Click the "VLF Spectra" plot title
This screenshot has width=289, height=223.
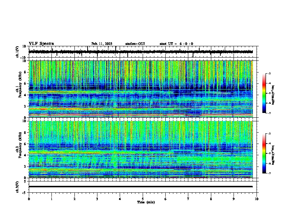coord(41,44)
